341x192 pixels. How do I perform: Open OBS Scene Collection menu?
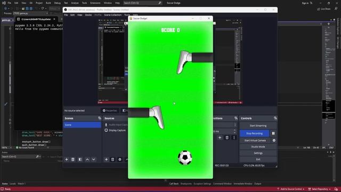(x=112, y=15)
